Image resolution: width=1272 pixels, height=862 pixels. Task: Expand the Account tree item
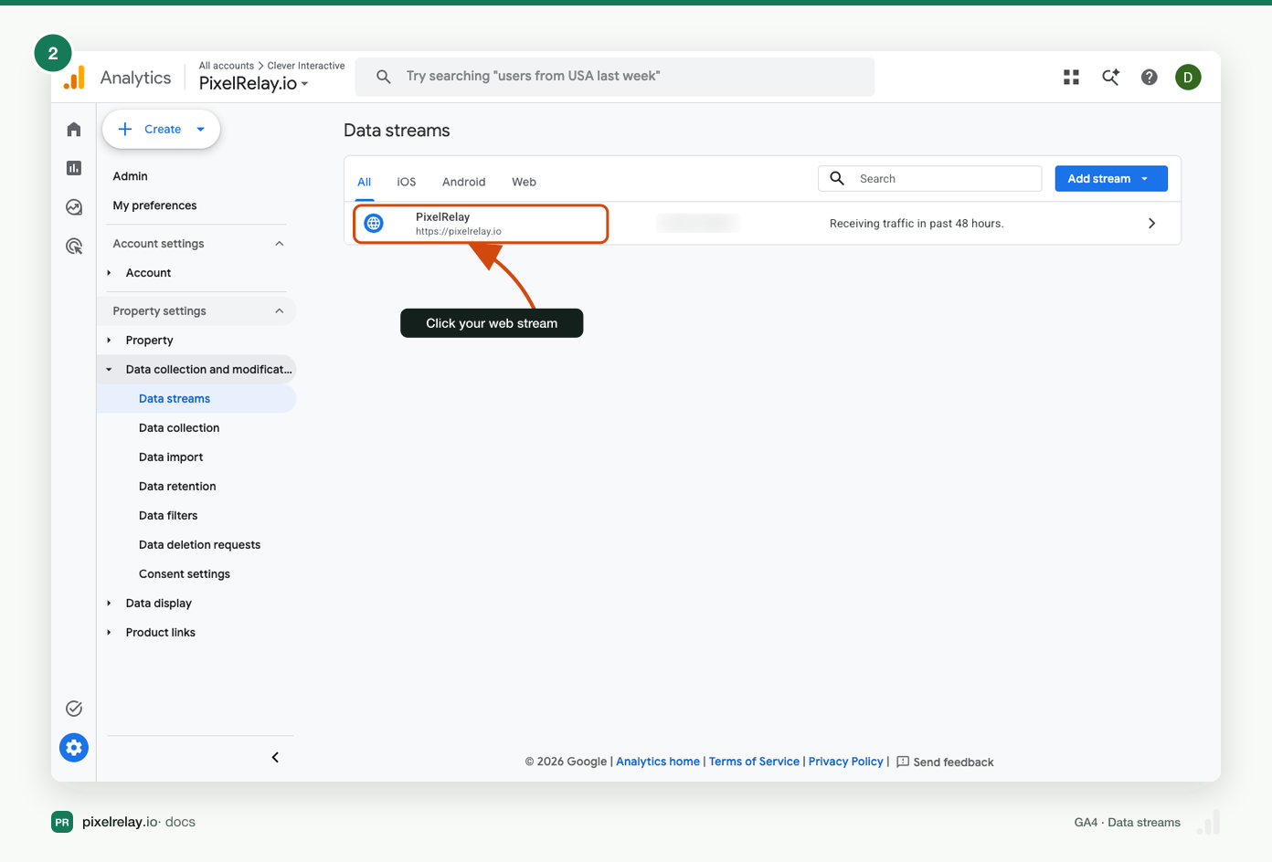[109, 273]
